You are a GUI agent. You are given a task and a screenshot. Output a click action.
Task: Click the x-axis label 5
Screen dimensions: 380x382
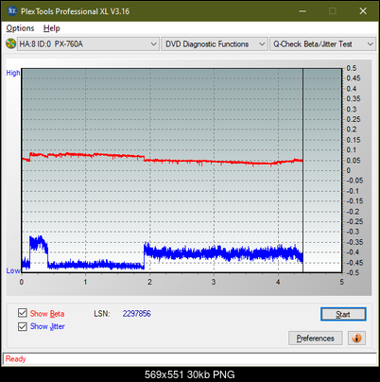[341, 282]
